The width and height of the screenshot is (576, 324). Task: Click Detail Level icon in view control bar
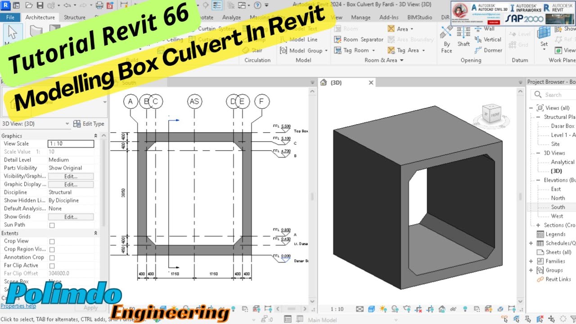click(x=360, y=309)
